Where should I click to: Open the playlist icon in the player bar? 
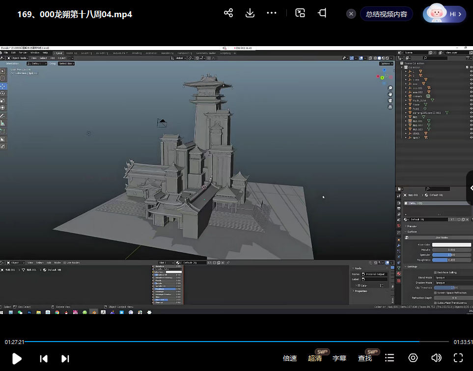(390, 358)
